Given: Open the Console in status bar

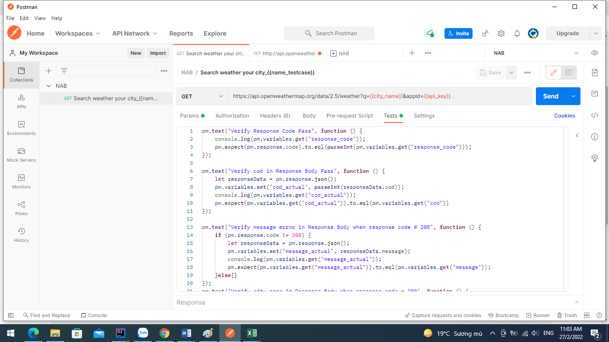Looking at the screenshot, I should (x=94, y=315).
